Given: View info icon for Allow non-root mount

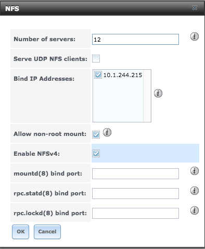Looking at the screenshot, I should [107, 132].
